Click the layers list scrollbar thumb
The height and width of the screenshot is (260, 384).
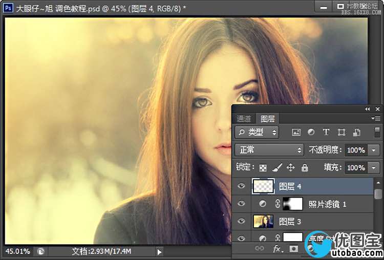tap(378, 193)
